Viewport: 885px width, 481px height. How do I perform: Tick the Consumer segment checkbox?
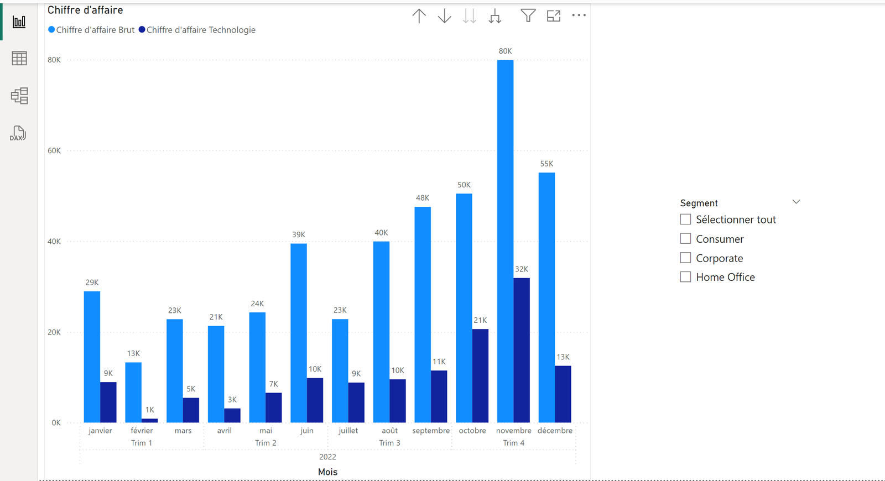tap(685, 239)
